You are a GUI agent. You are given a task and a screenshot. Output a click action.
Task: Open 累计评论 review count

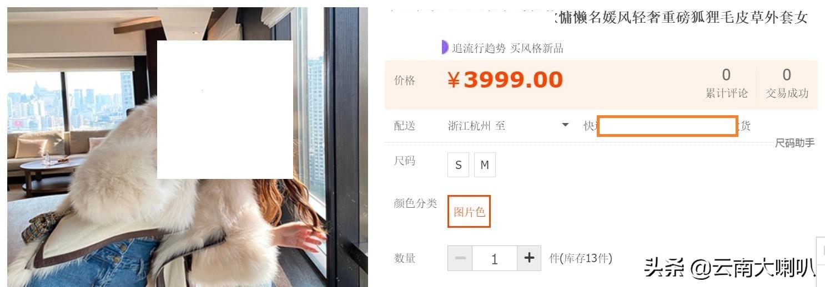[x=726, y=84]
